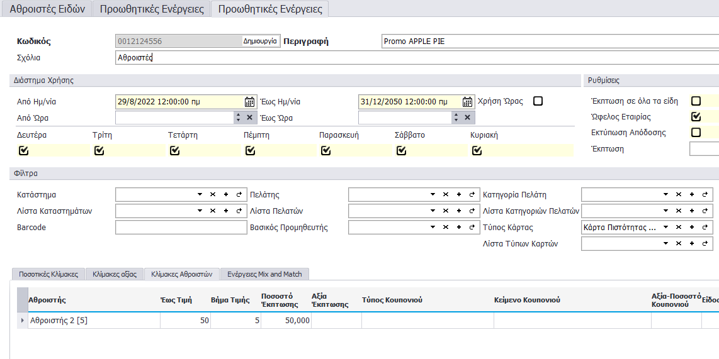Uncheck the Ώφελος Εταιρίας checkbox
719x359 pixels.
click(x=696, y=117)
